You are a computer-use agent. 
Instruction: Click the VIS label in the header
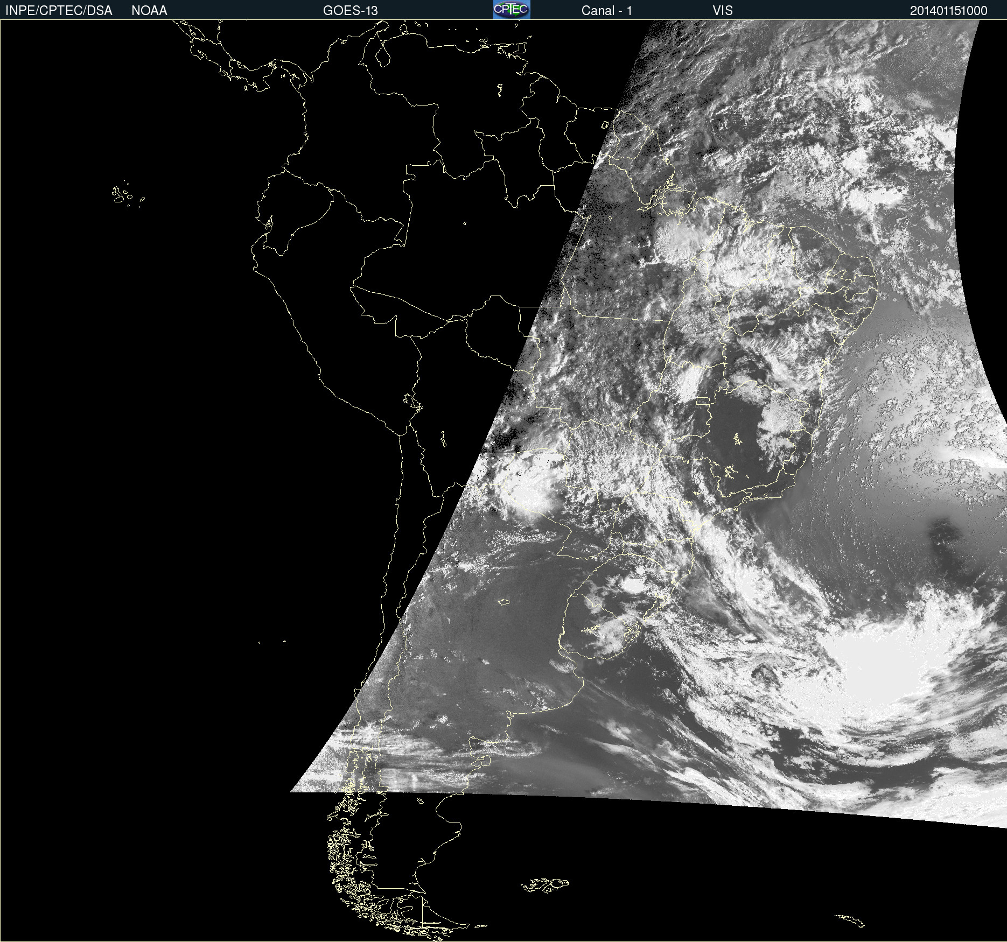[x=723, y=11]
